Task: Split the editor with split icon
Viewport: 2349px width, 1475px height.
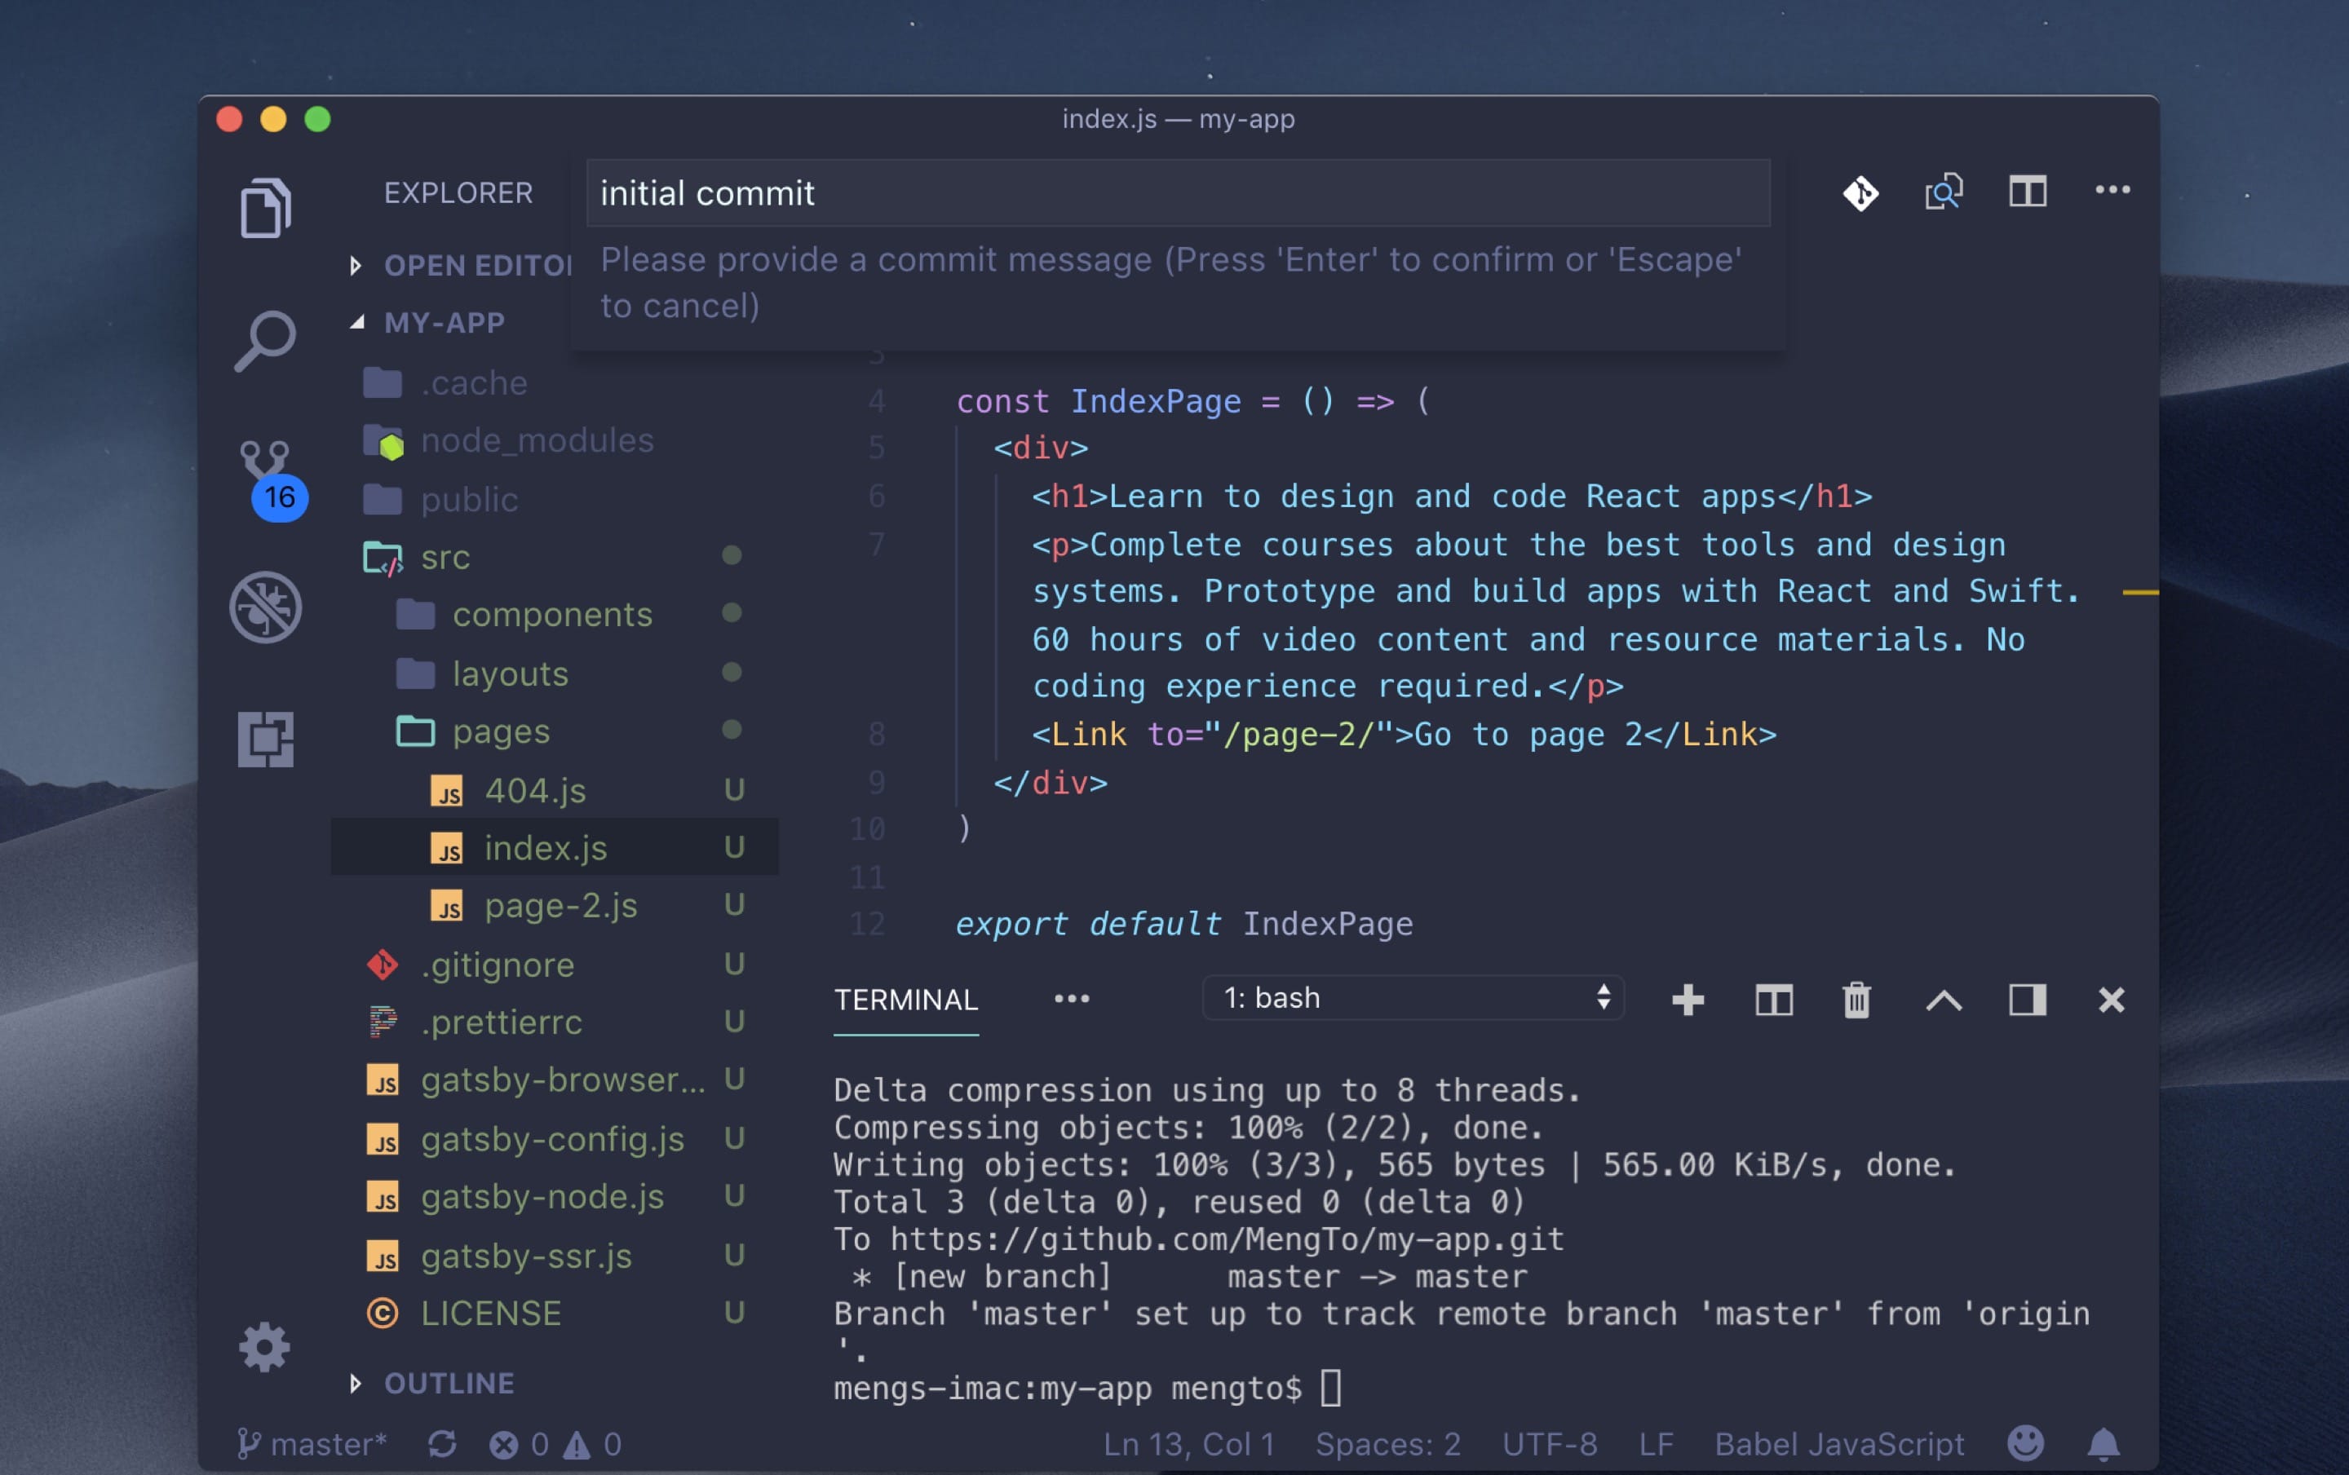Action: 2027,191
